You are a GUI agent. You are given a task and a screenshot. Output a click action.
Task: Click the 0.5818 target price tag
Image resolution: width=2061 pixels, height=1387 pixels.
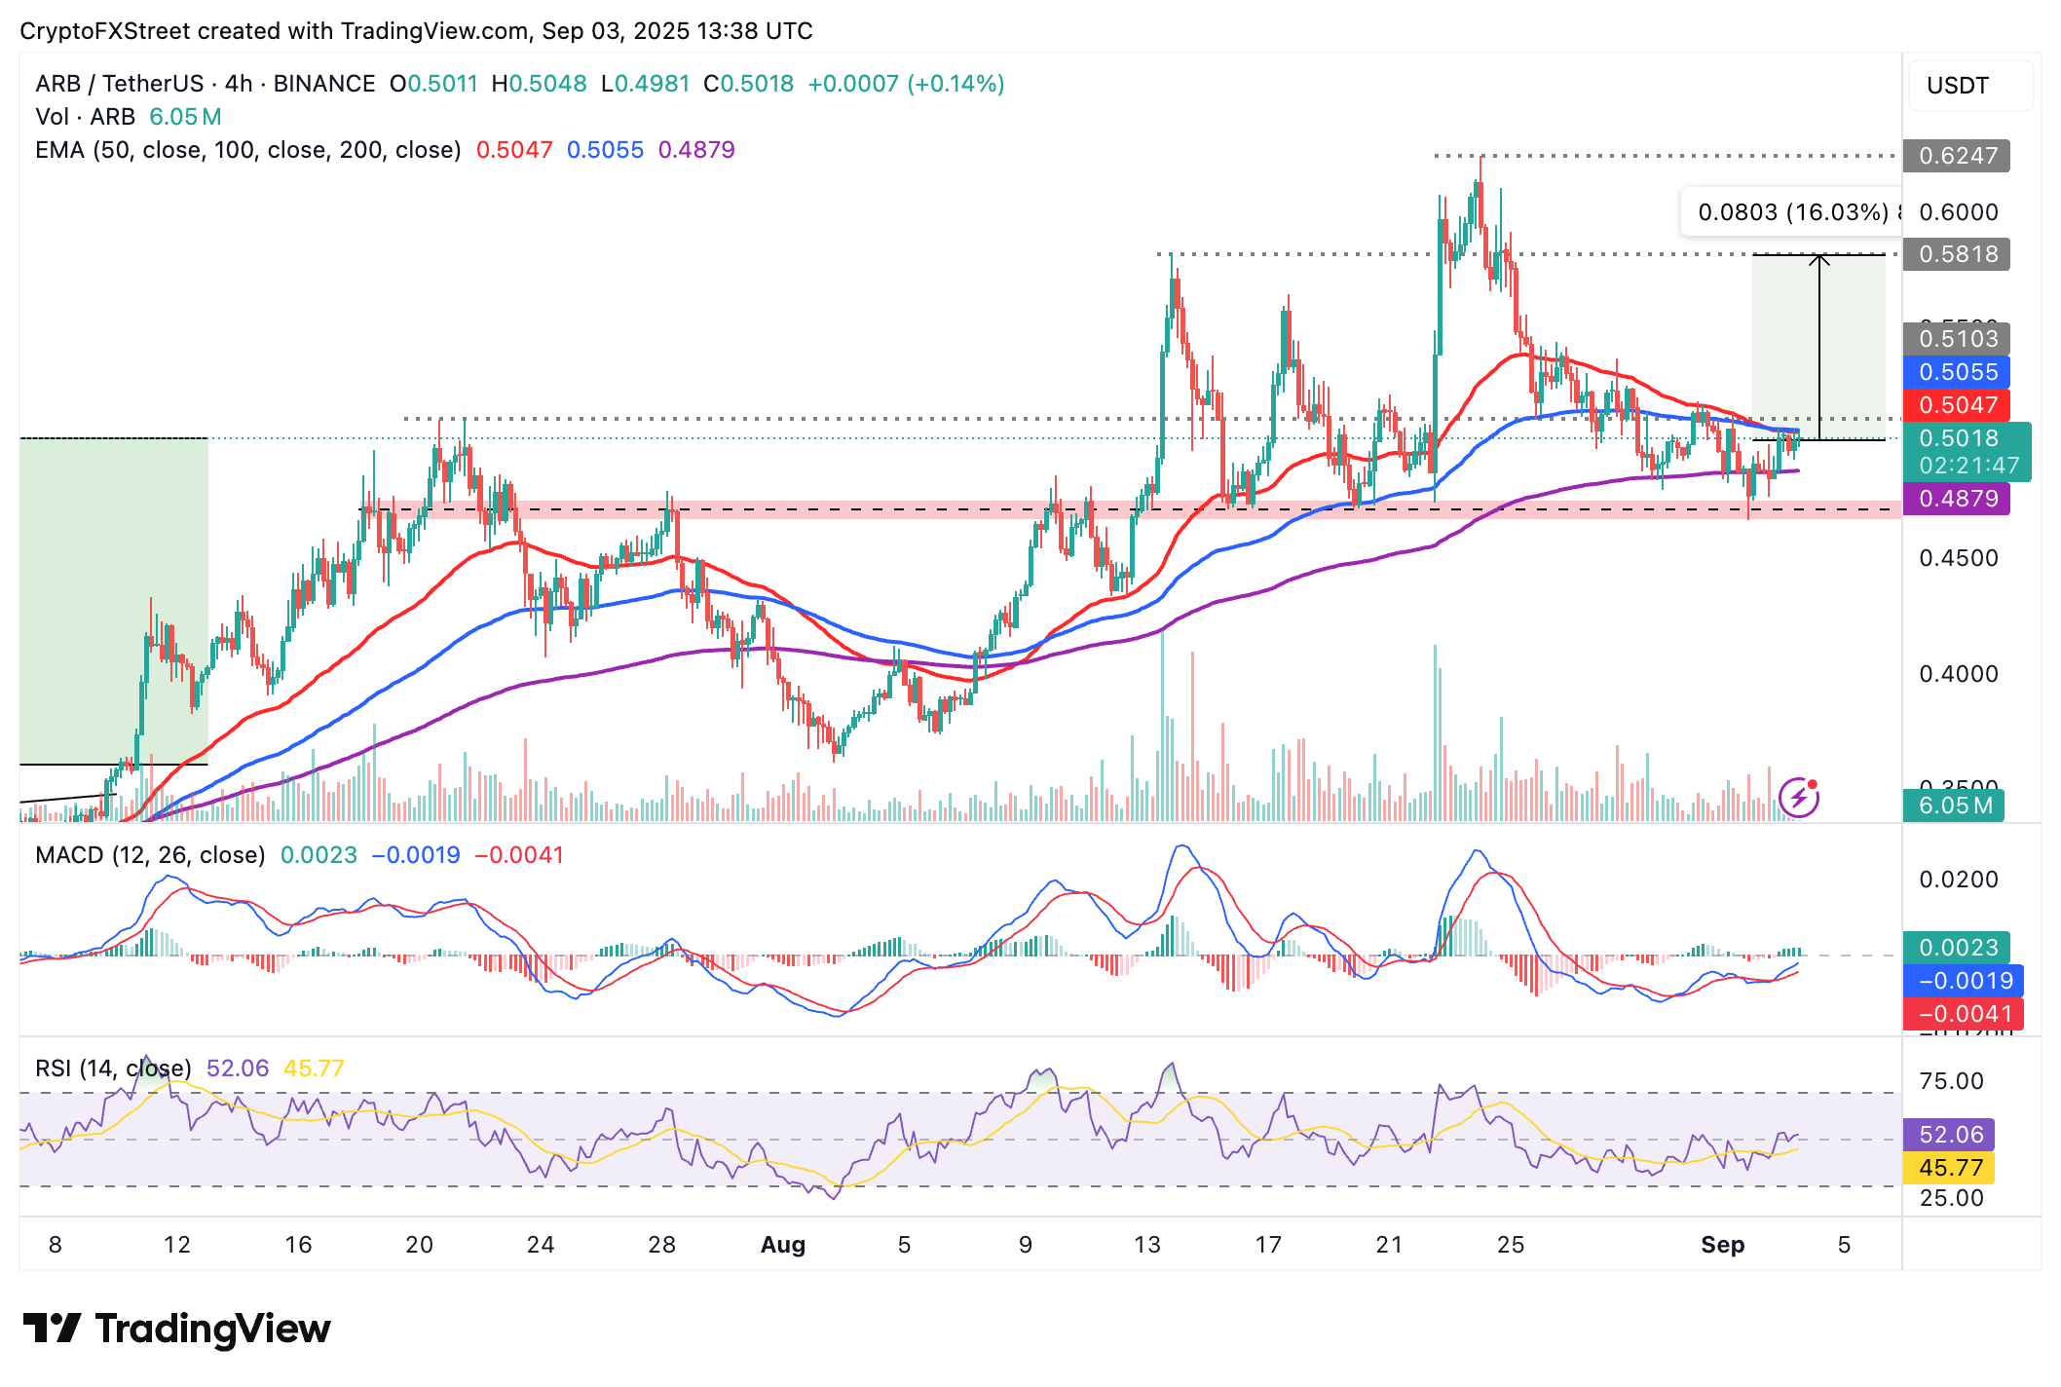1957,254
